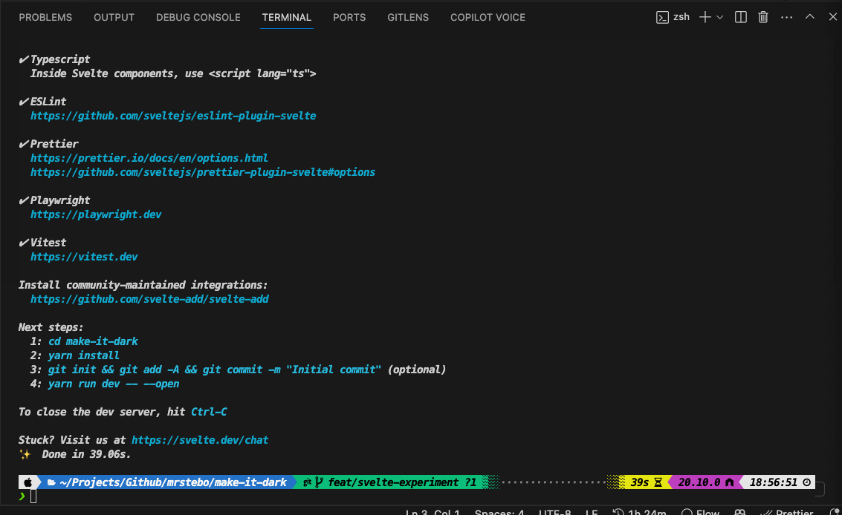Click the Playwright heading line
This screenshot has width=842, height=515.
54,200
